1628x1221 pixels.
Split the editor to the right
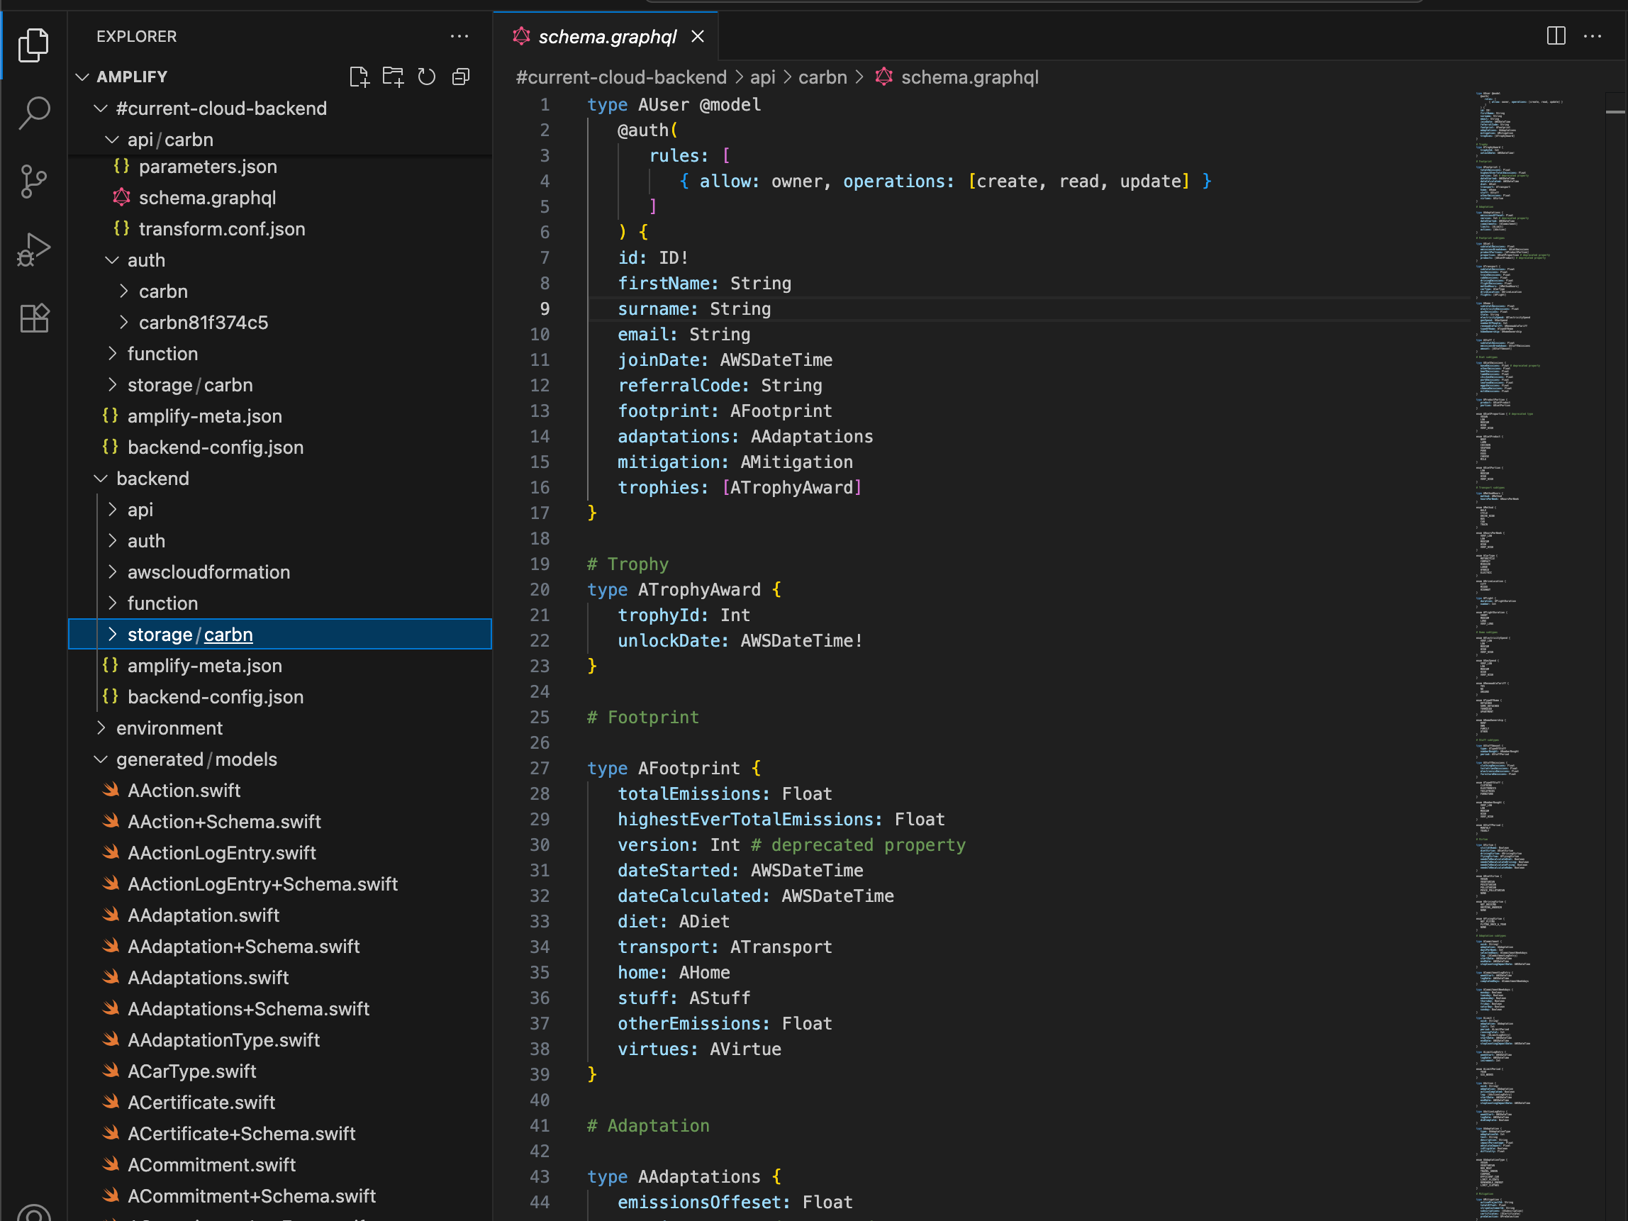pyautogui.click(x=1556, y=36)
